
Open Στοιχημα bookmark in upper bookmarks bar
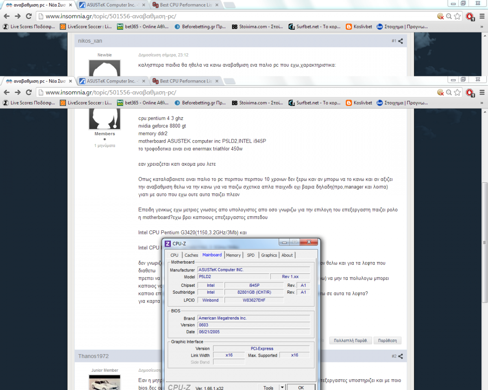402,26
